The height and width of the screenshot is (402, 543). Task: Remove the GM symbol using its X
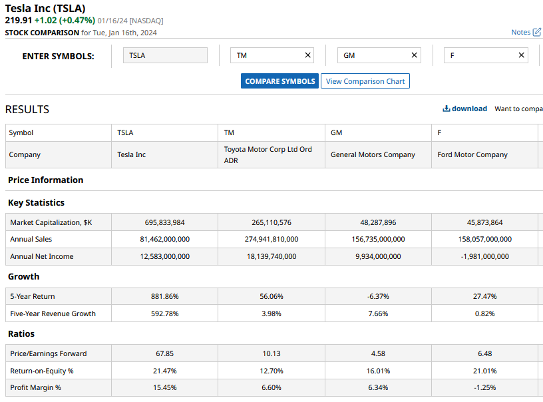(x=415, y=55)
